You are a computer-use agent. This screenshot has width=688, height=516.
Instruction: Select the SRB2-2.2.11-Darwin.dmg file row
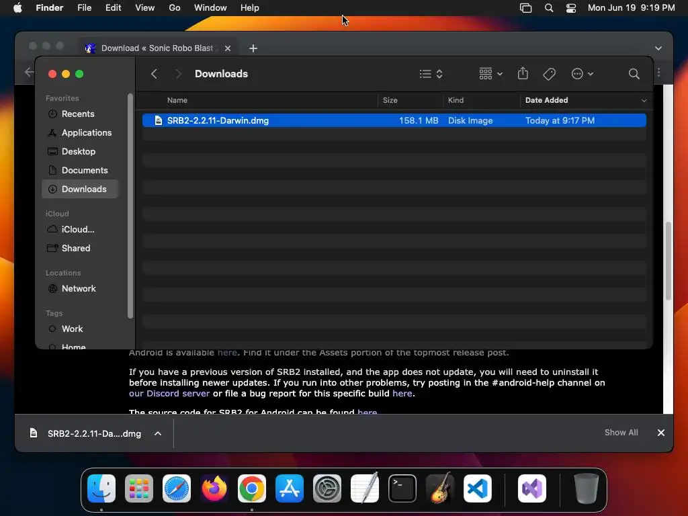click(x=394, y=120)
